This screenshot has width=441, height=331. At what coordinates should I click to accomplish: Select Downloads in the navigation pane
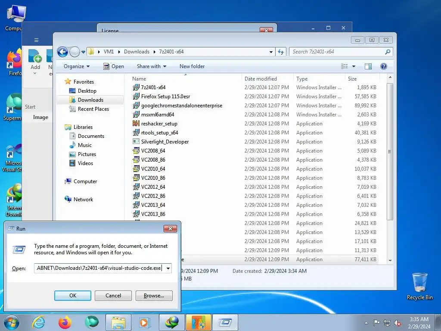tap(90, 100)
